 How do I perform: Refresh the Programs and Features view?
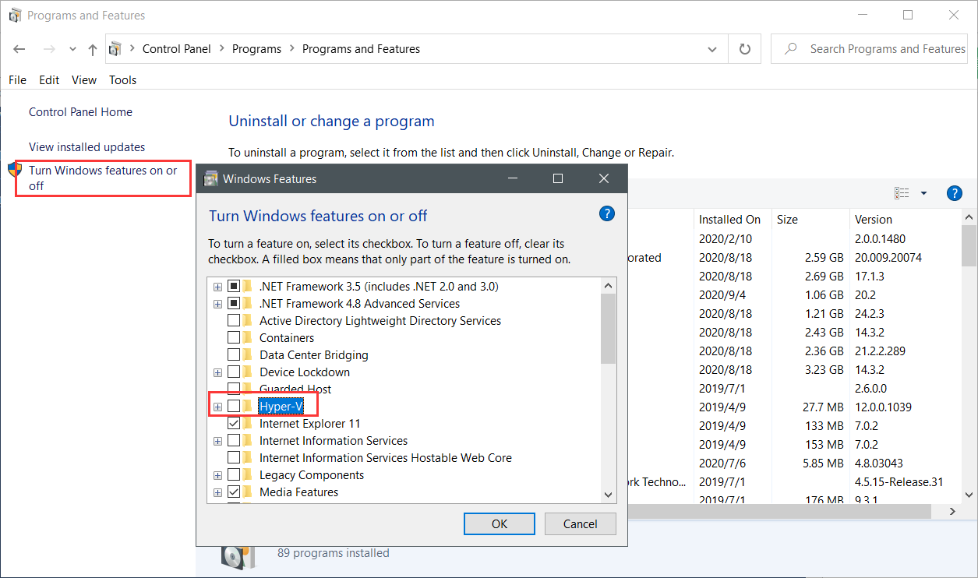[x=744, y=49]
